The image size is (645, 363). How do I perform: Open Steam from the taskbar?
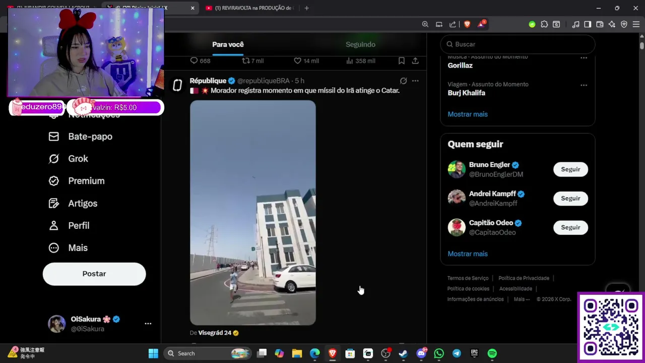403,353
